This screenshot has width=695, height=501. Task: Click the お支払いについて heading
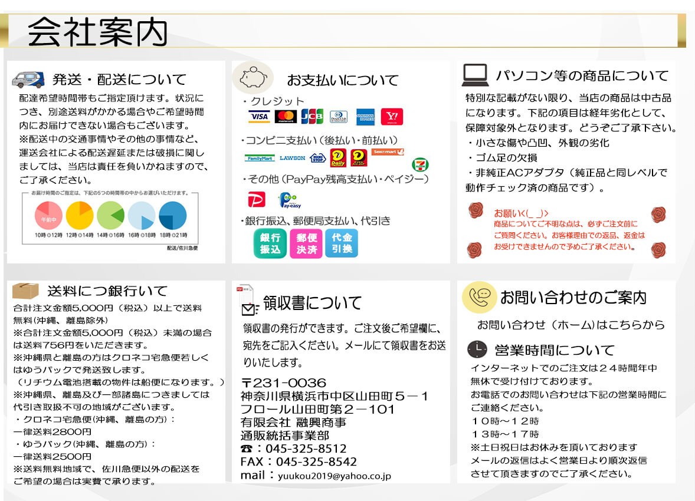pos(343,80)
